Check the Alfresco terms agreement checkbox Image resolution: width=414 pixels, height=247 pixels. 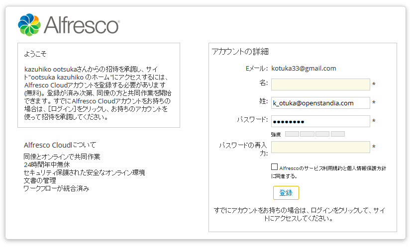coord(274,167)
